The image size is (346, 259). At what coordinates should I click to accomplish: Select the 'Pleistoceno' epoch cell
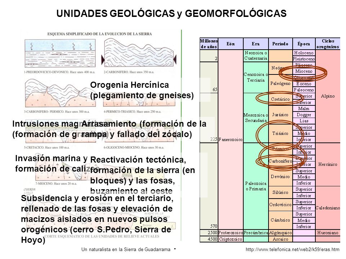pyautogui.click(x=304, y=59)
